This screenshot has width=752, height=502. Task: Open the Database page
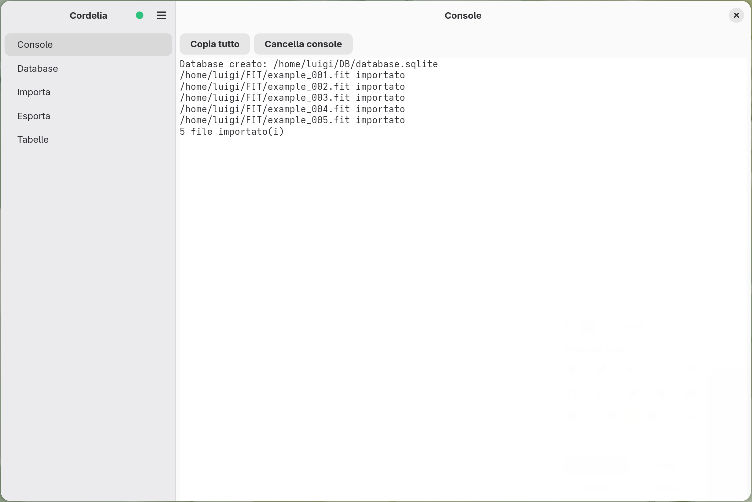[x=88, y=68]
